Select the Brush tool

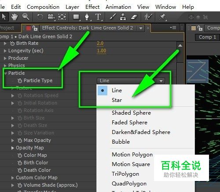click(113, 17)
